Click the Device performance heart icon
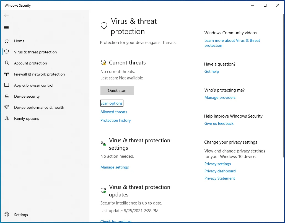Viewport: 285px width, 223px height. pyautogui.click(x=7, y=107)
